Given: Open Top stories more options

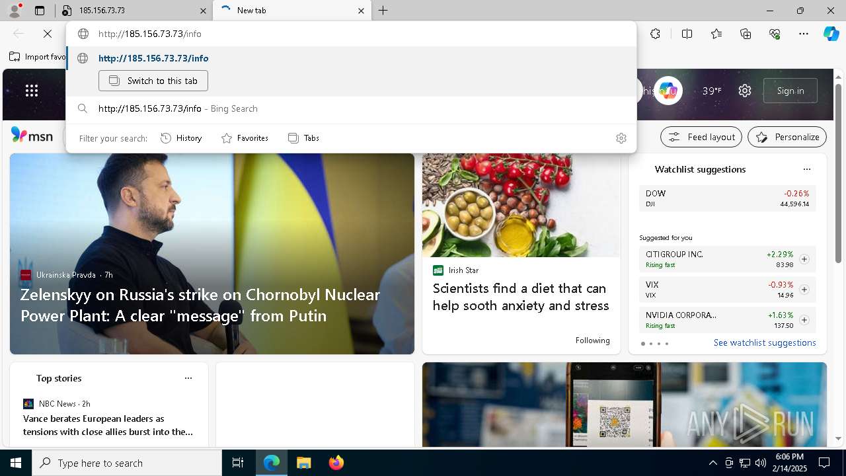Looking at the screenshot, I should 188,378.
